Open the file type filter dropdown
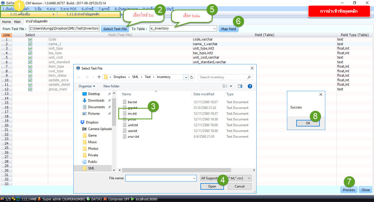374x202 pixels. point(226,178)
